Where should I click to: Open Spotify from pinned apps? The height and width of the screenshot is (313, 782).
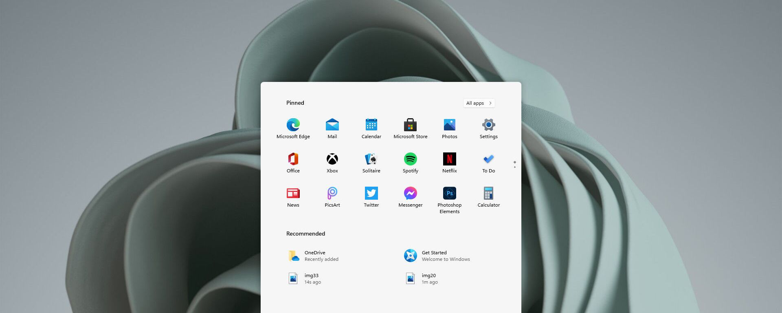(x=410, y=163)
